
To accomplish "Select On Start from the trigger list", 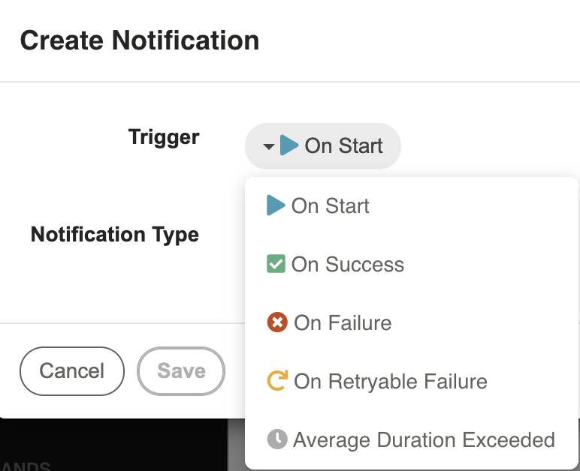I will coord(411,205).
